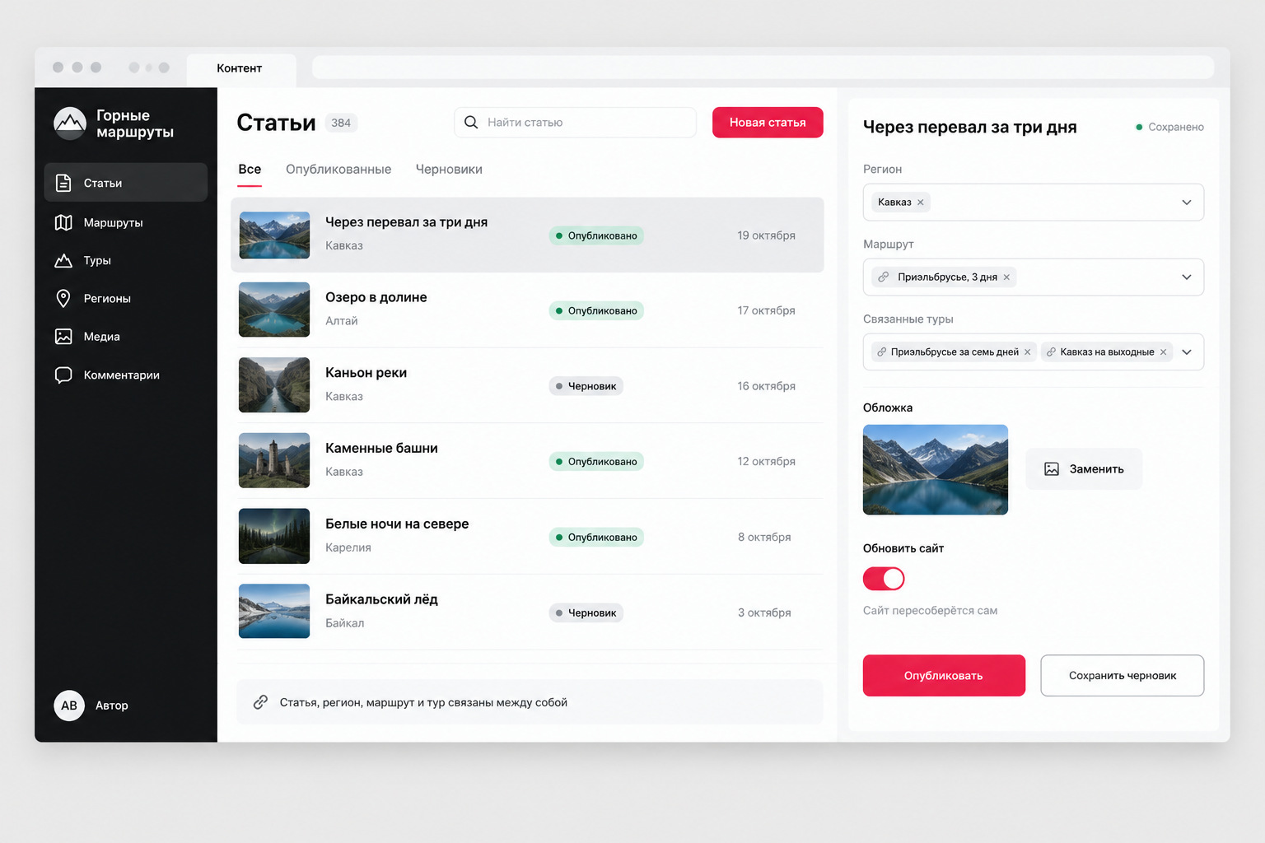Click the search magnifier icon
Screen dimensions: 1265x843
pos(471,122)
